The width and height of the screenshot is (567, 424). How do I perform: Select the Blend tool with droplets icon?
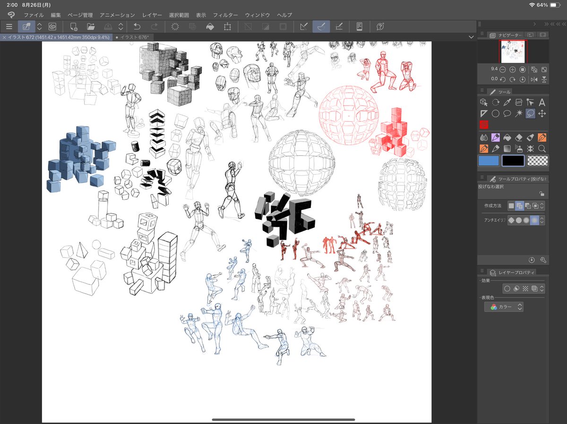click(x=484, y=137)
